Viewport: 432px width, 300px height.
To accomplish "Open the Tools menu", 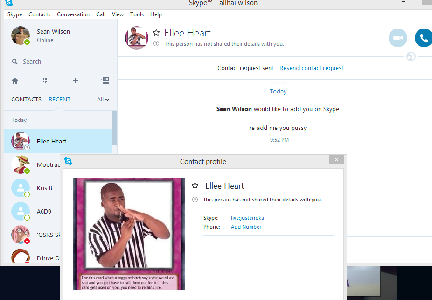I will pos(137,14).
